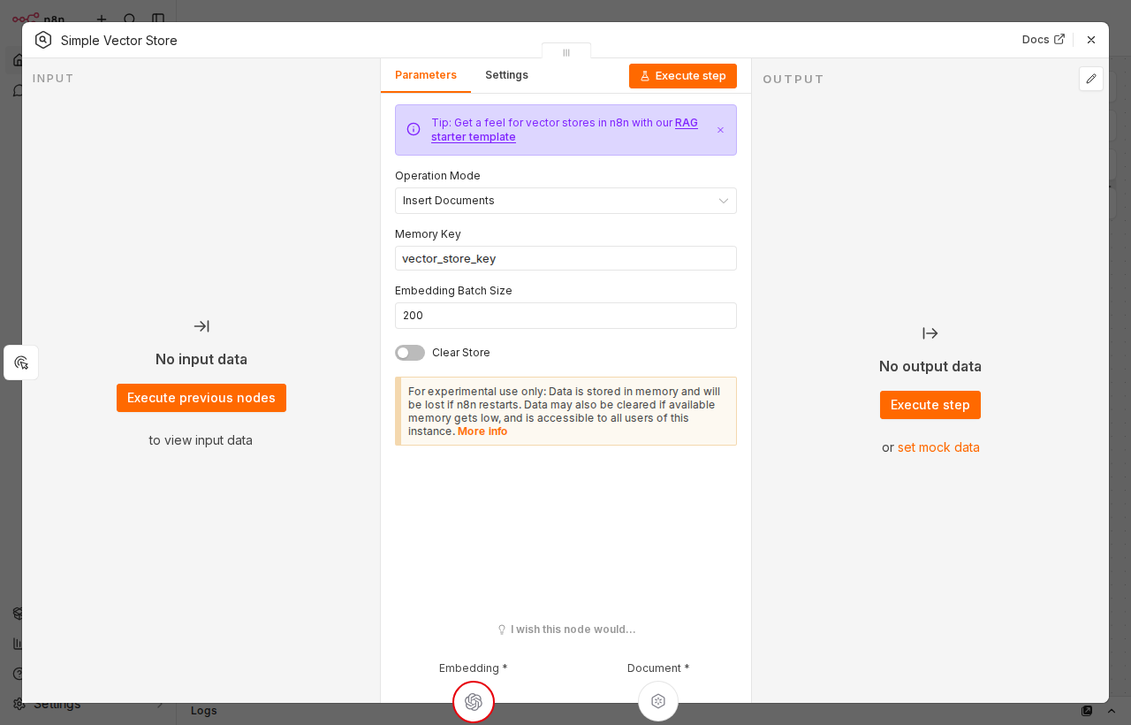The width and height of the screenshot is (1131, 725).
Task: Click the top Execute step button
Action: (683, 76)
